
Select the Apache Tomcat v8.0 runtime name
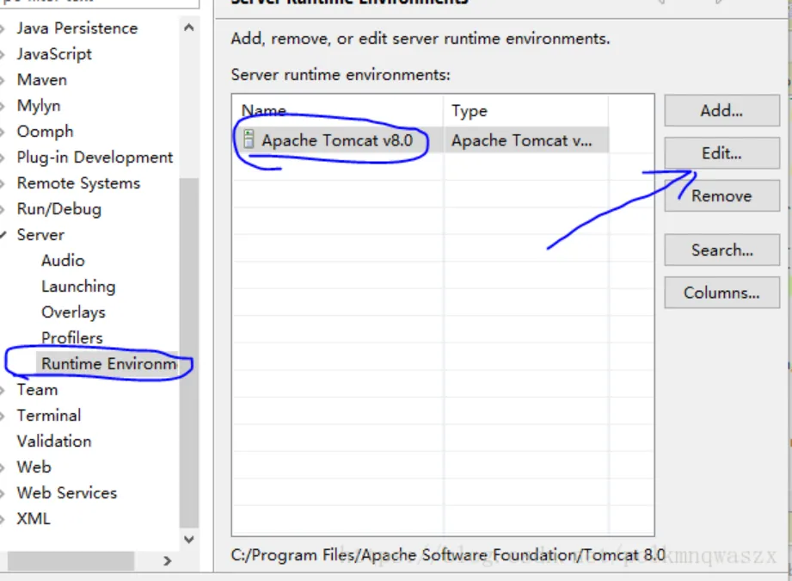point(337,140)
